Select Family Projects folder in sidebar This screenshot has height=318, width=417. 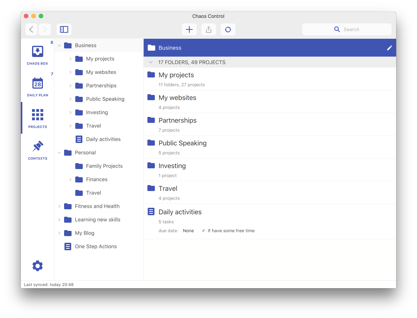pyautogui.click(x=104, y=166)
